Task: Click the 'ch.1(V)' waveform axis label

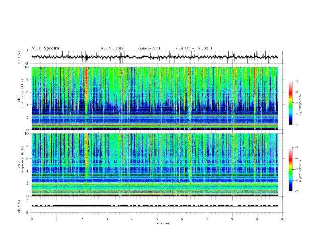Action: (x=19, y=57)
